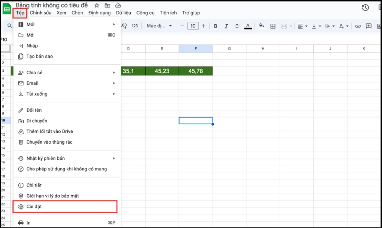The image size is (382, 228).
Task: Select Cho phép sử dụng khi không có mạng
Action: point(67,169)
